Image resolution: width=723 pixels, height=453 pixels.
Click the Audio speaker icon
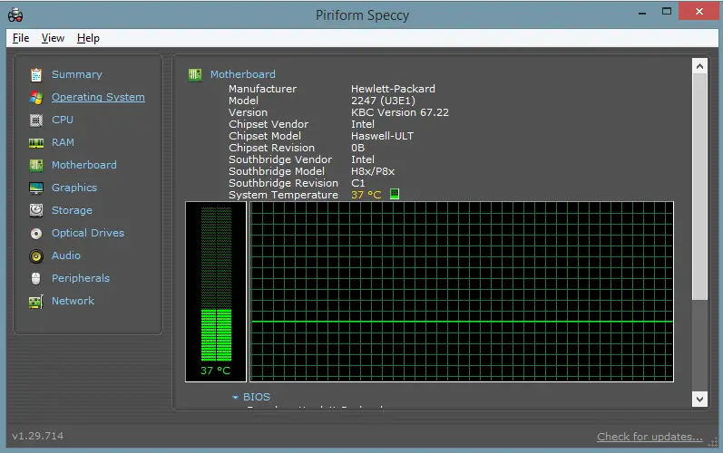pyautogui.click(x=36, y=256)
